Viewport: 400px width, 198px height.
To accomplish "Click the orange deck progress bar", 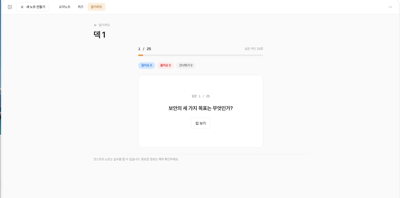I will tap(201, 55).
